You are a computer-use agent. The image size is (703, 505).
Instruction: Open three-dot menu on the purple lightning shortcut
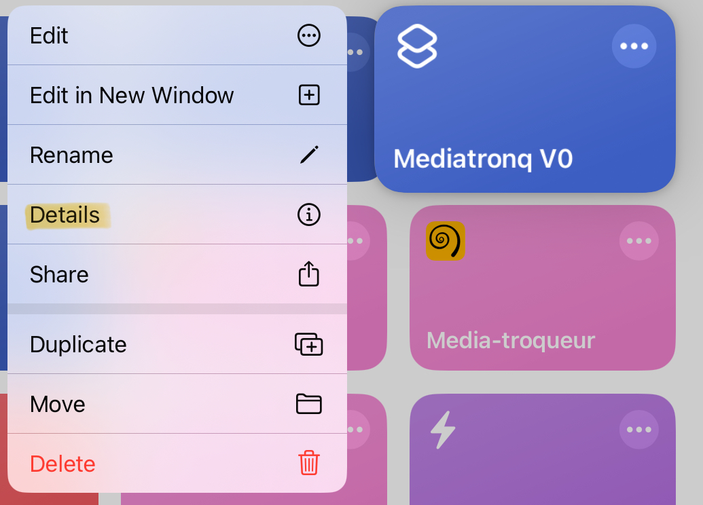639,429
